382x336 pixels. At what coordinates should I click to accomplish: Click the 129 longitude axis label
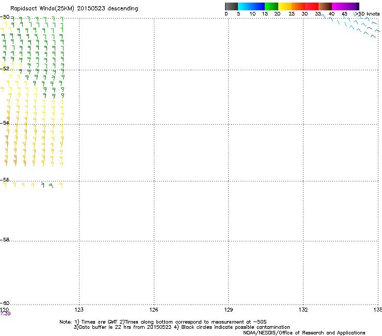(229, 310)
